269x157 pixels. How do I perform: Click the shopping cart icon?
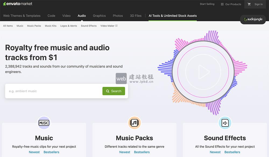pos(249,4)
